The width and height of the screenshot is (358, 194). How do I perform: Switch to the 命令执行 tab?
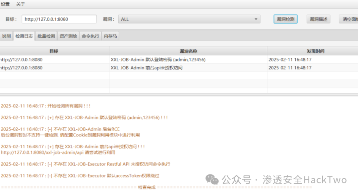point(90,36)
